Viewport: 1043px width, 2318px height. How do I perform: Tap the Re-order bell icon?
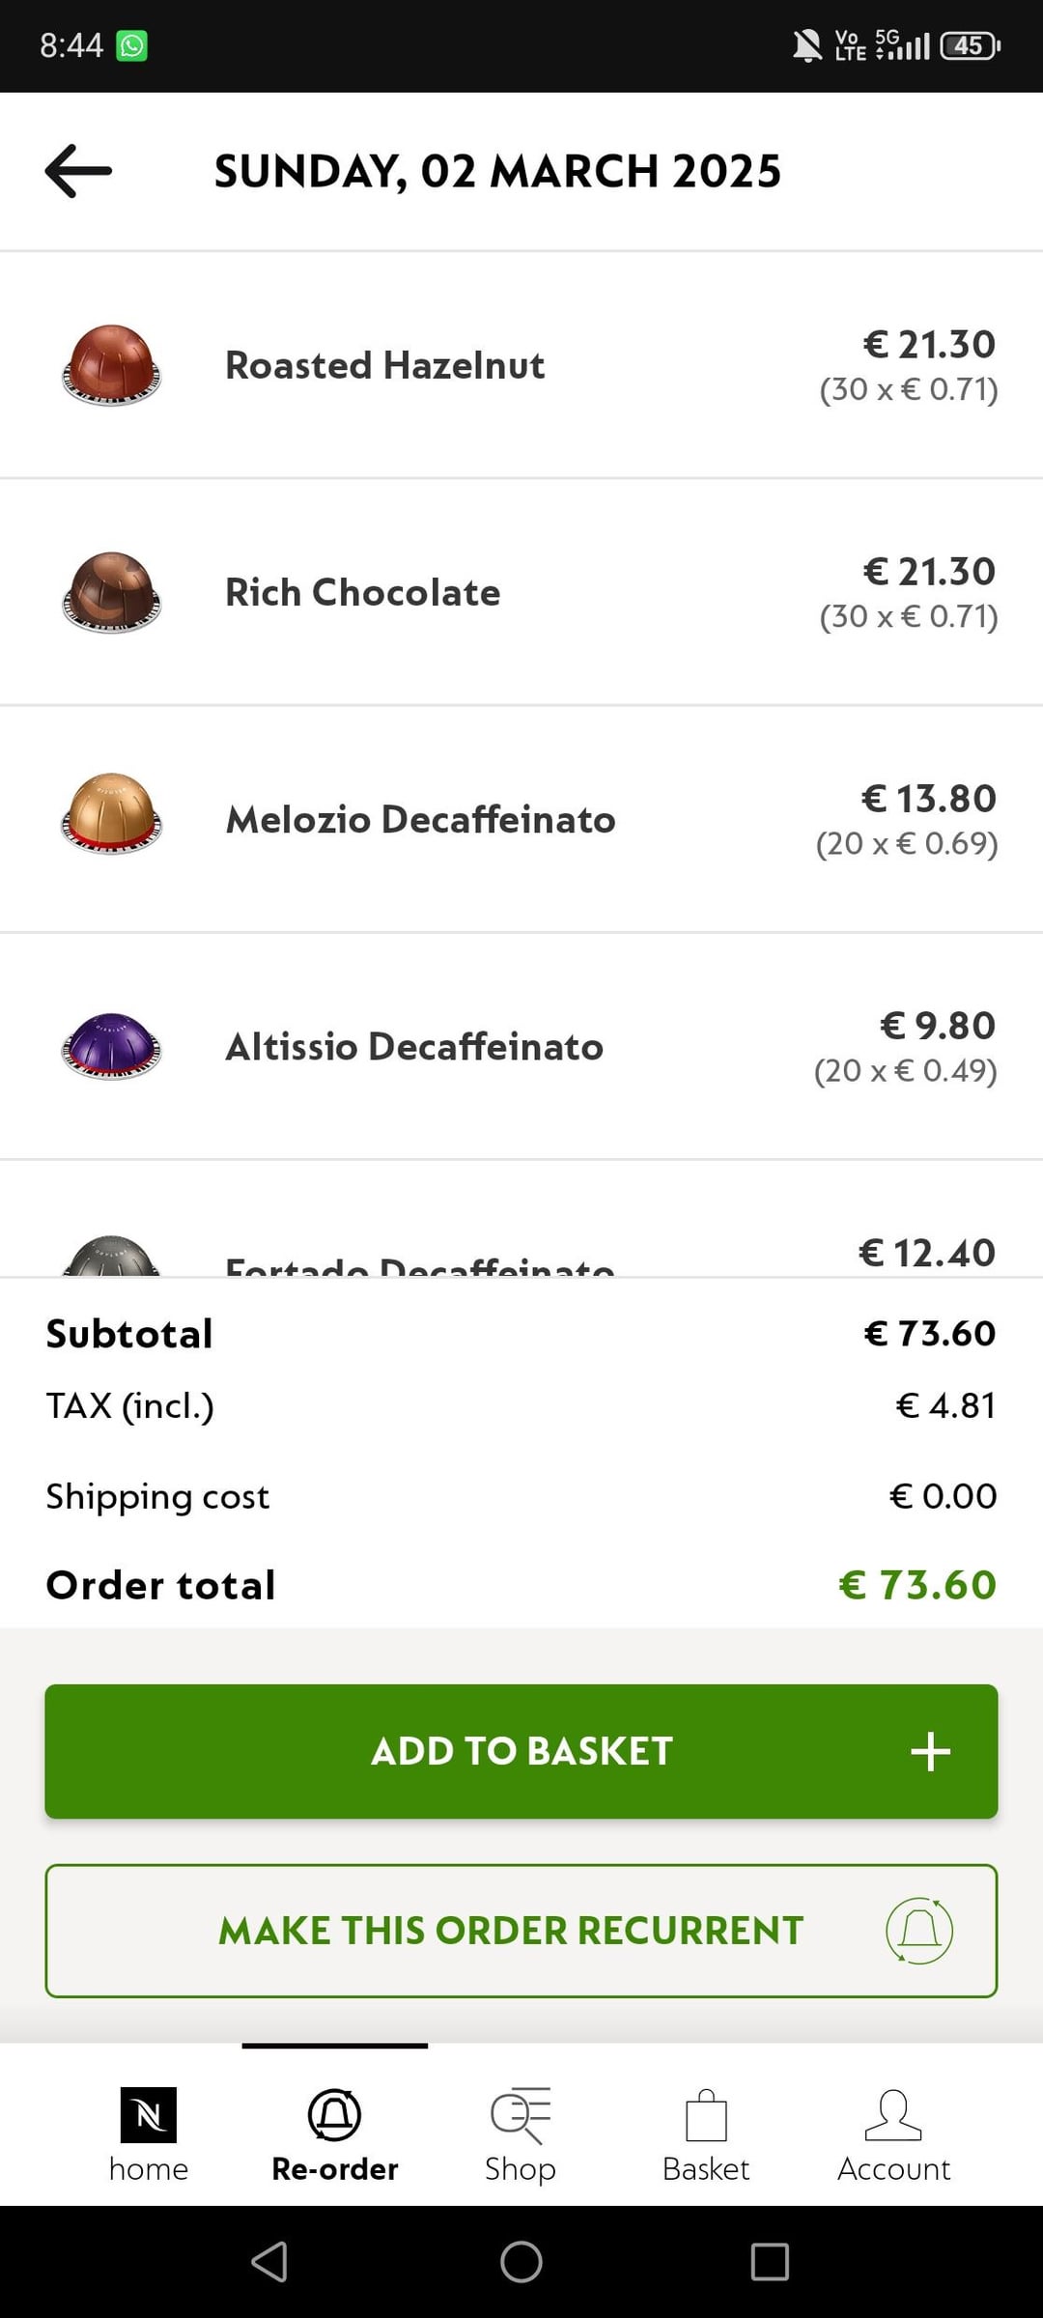(x=334, y=2115)
